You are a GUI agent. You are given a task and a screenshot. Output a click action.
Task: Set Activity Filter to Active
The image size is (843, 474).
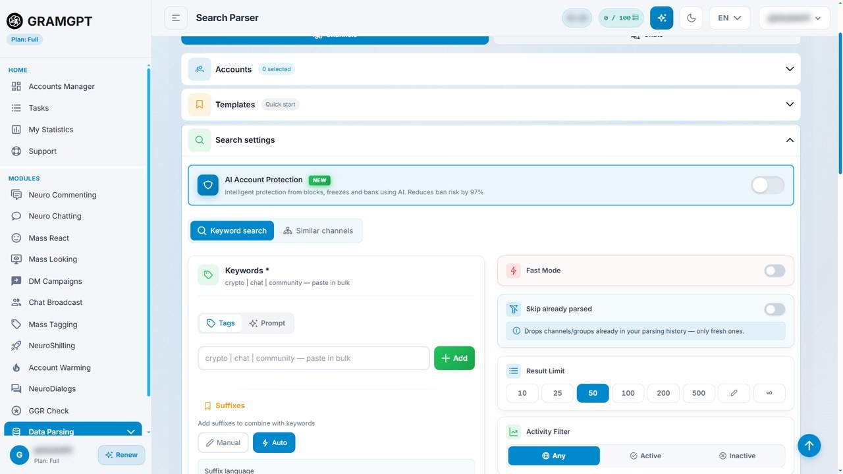[646, 456]
